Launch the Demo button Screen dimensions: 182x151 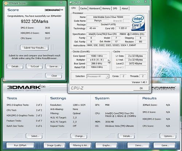pos(139,145)
